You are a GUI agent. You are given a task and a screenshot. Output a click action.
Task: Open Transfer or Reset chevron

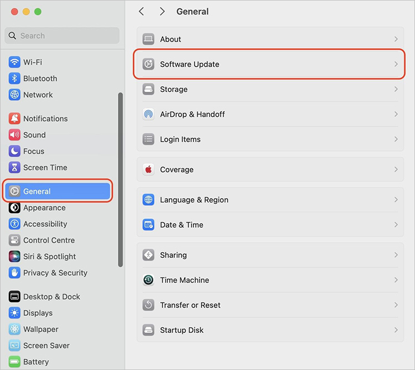tap(396, 305)
